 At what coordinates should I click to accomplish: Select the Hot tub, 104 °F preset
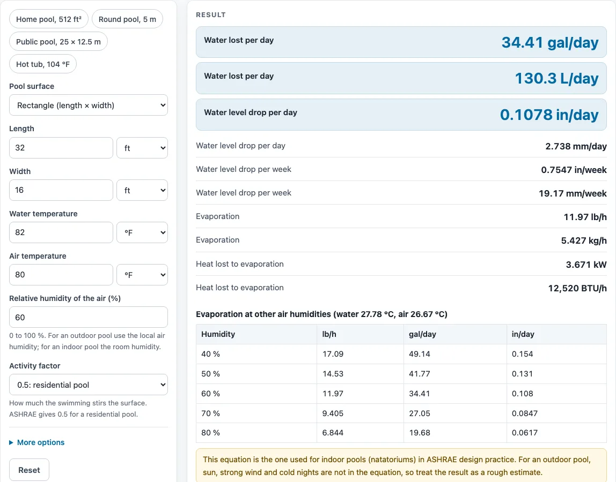(x=43, y=64)
